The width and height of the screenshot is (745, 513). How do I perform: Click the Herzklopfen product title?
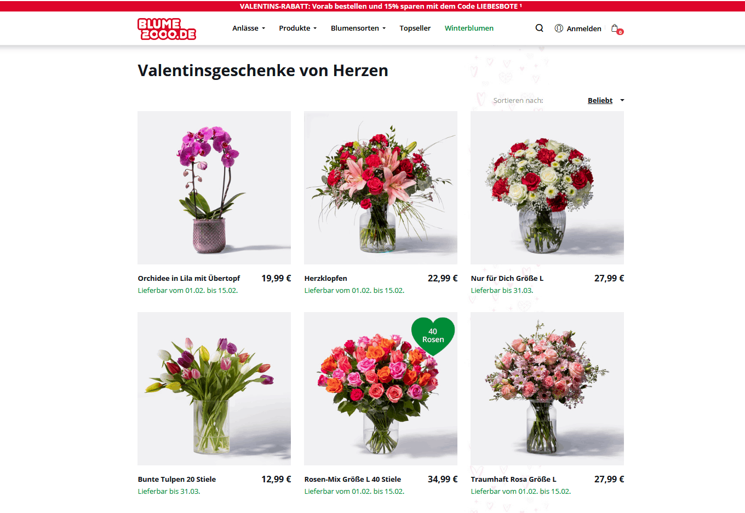(x=326, y=278)
